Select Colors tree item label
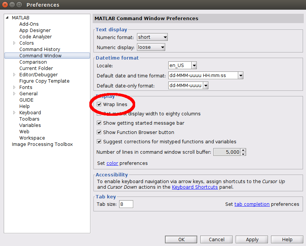This screenshot has height=246, width=306. (x=26, y=43)
